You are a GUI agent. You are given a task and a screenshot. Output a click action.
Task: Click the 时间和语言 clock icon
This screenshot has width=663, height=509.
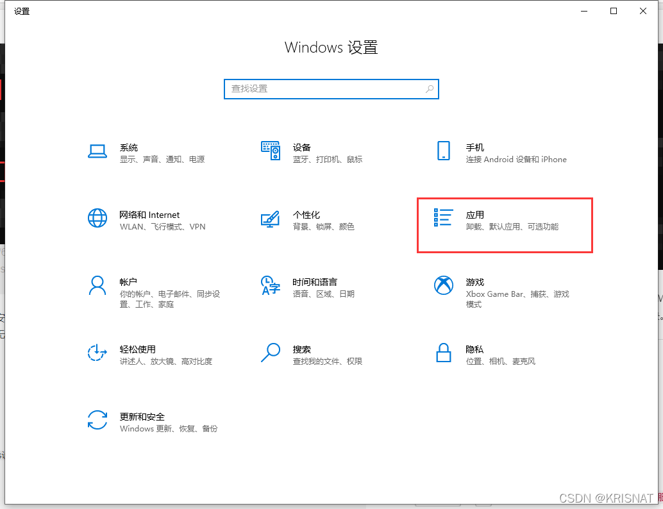click(271, 285)
